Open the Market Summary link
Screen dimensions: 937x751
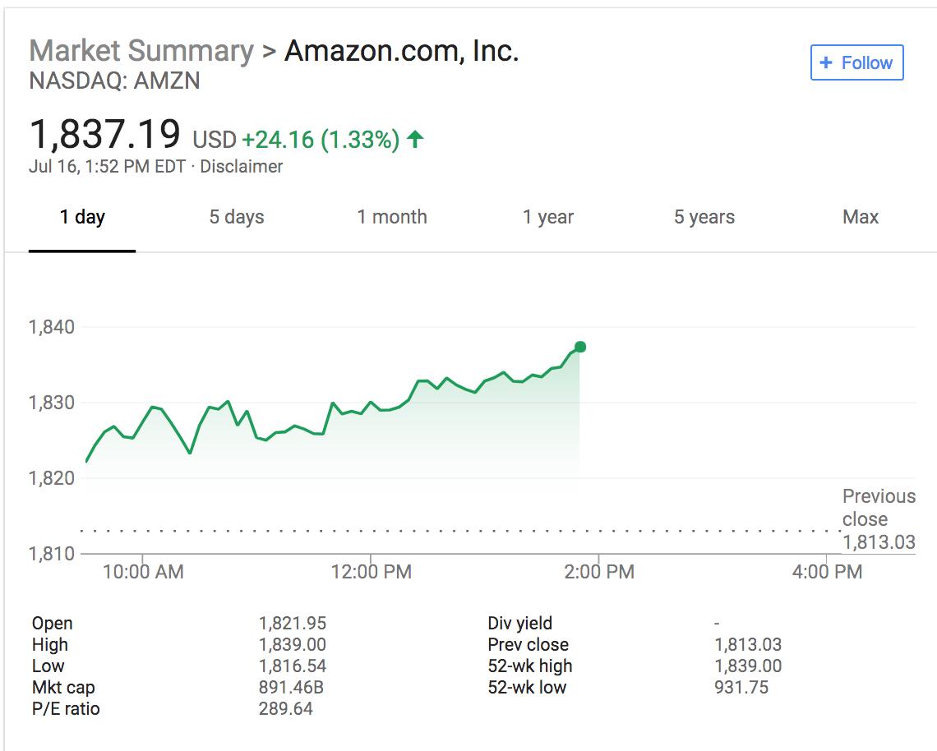coord(141,50)
